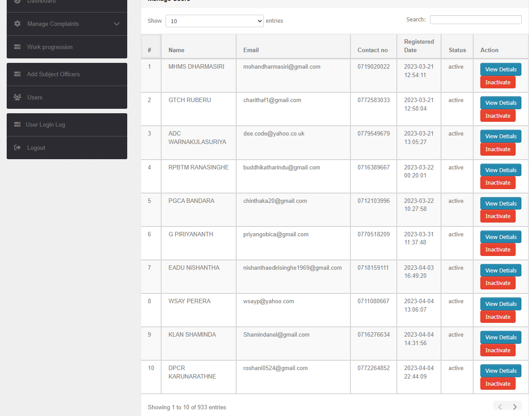Go to previous page with left arrow
The image size is (529, 416).
(x=500, y=407)
